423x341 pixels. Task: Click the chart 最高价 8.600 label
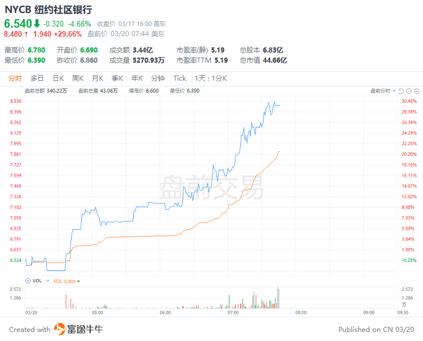[x=144, y=91]
